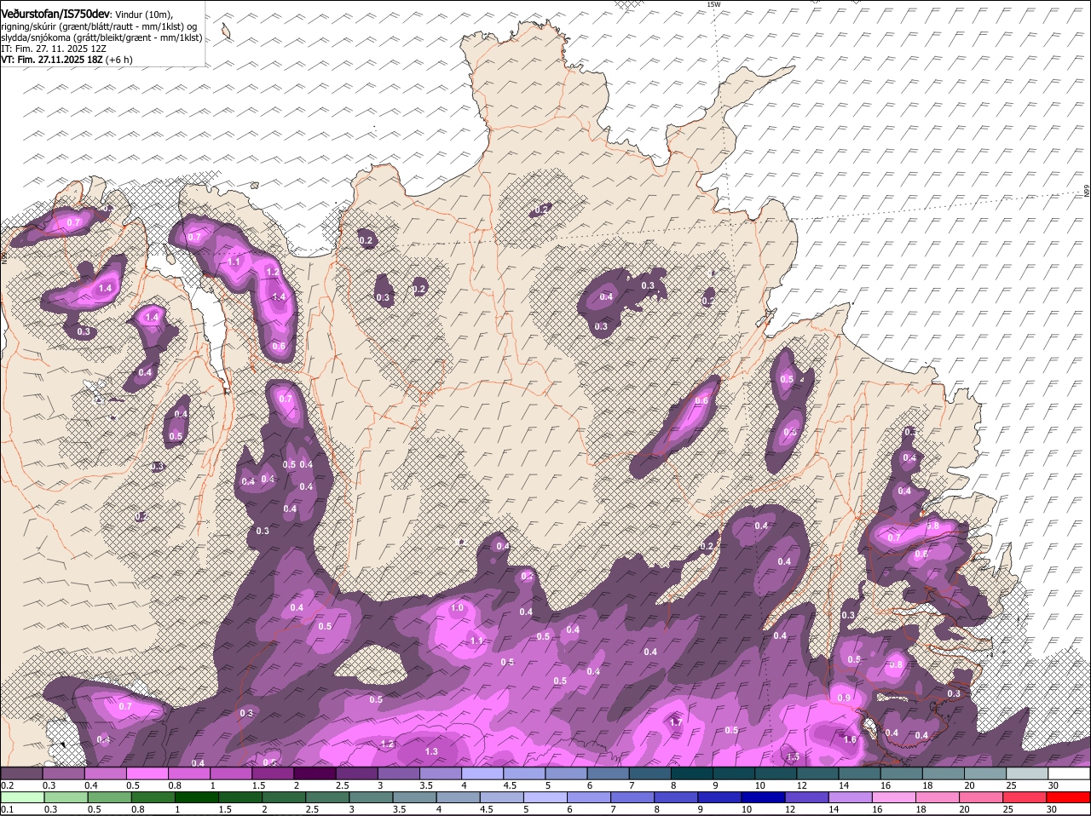The height and width of the screenshot is (816, 1091).
Task: Click the 18 label under the upper legend
Action: 927,785
